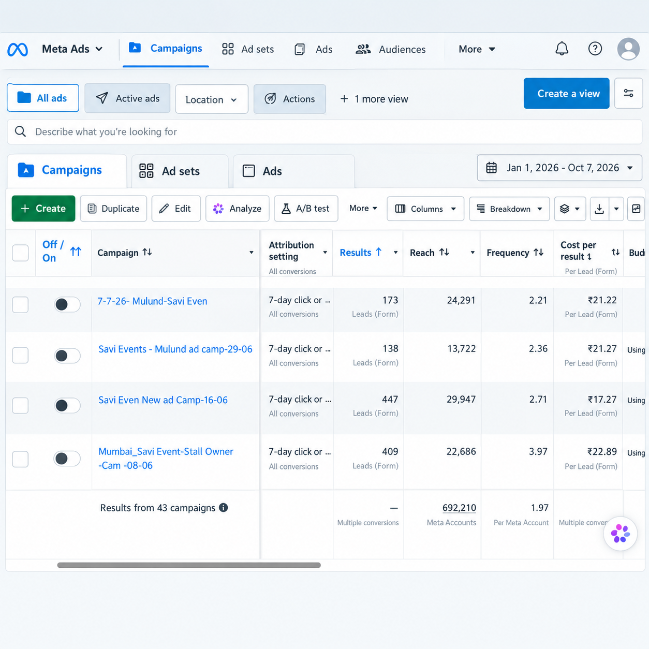Viewport: 649px width, 649px height.
Task: Click the A/B test button
Action: point(306,209)
